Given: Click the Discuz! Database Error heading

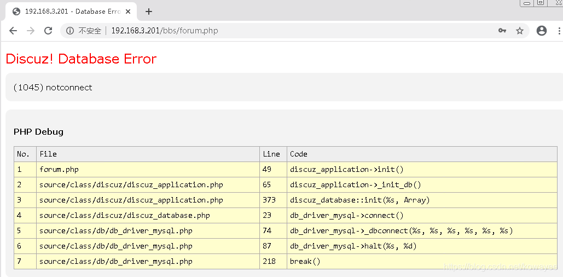Looking at the screenshot, I should pyautogui.click(x=81, y=59).
